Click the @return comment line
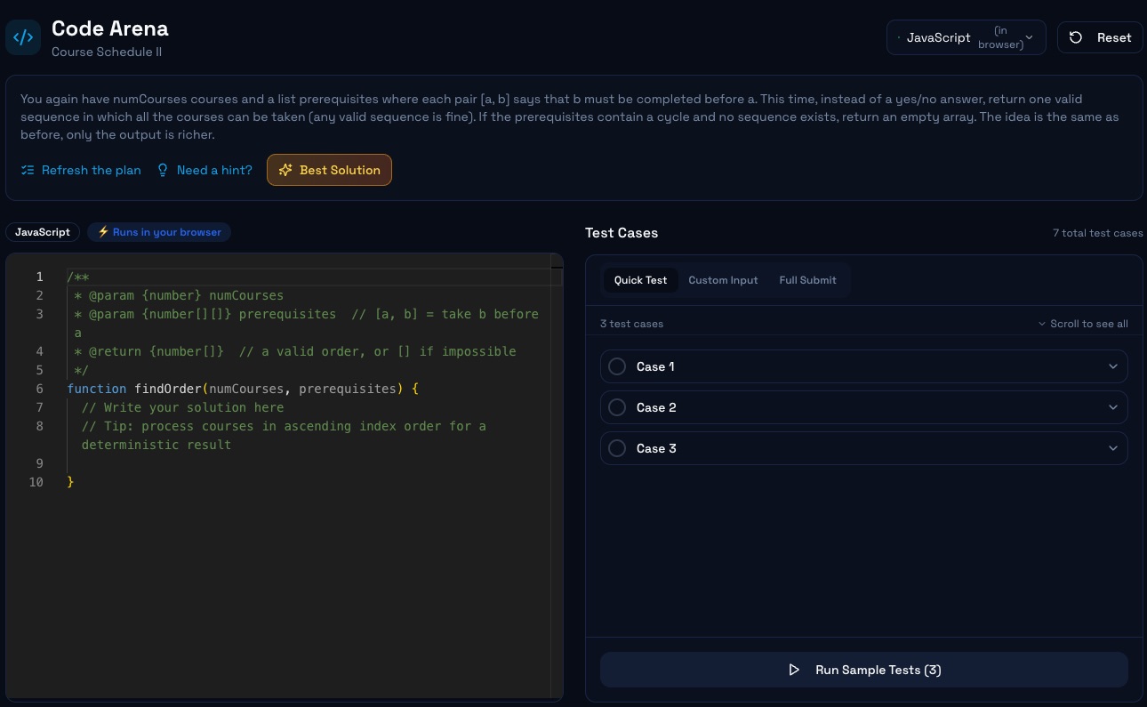 [x=294, y=351]
